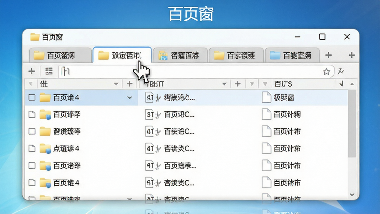Viewport: 380px width, 214px height.
Task: Click the building icon on the 杳窟百游 tab
Action: [x=163, y=56]
